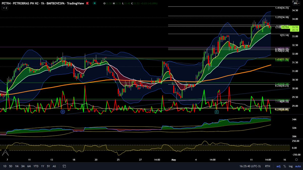Click the red flag icon beside the title
The image size is (303, 170).
(87, 3)
